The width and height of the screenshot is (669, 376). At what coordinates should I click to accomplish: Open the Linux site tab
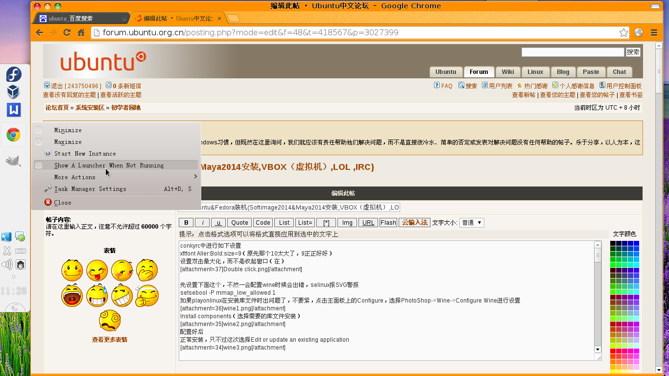[535, 71]
